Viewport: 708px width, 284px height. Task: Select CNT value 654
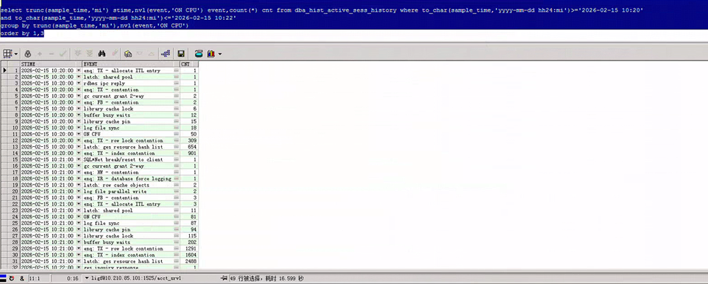click(x=189, y=147)
